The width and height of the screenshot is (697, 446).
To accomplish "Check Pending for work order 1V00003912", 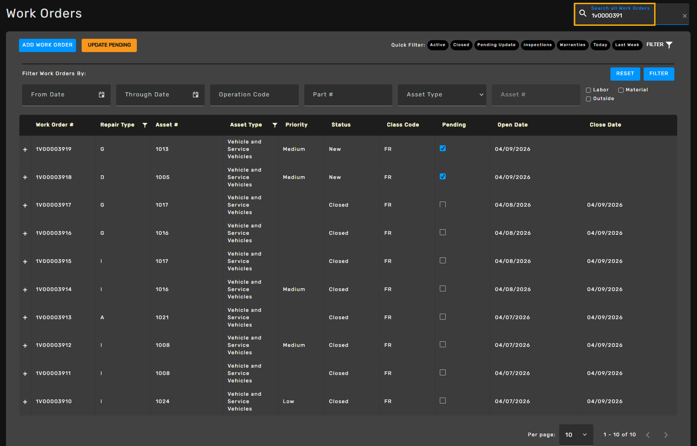I will pyautogui.click(x=443, y=345).
